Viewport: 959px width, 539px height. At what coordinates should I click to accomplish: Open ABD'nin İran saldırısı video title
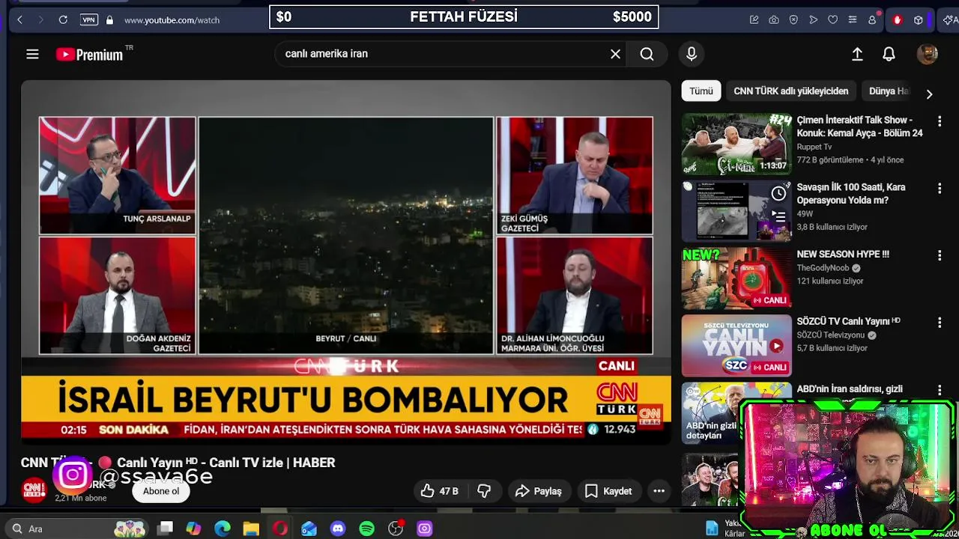click(850, 389)
